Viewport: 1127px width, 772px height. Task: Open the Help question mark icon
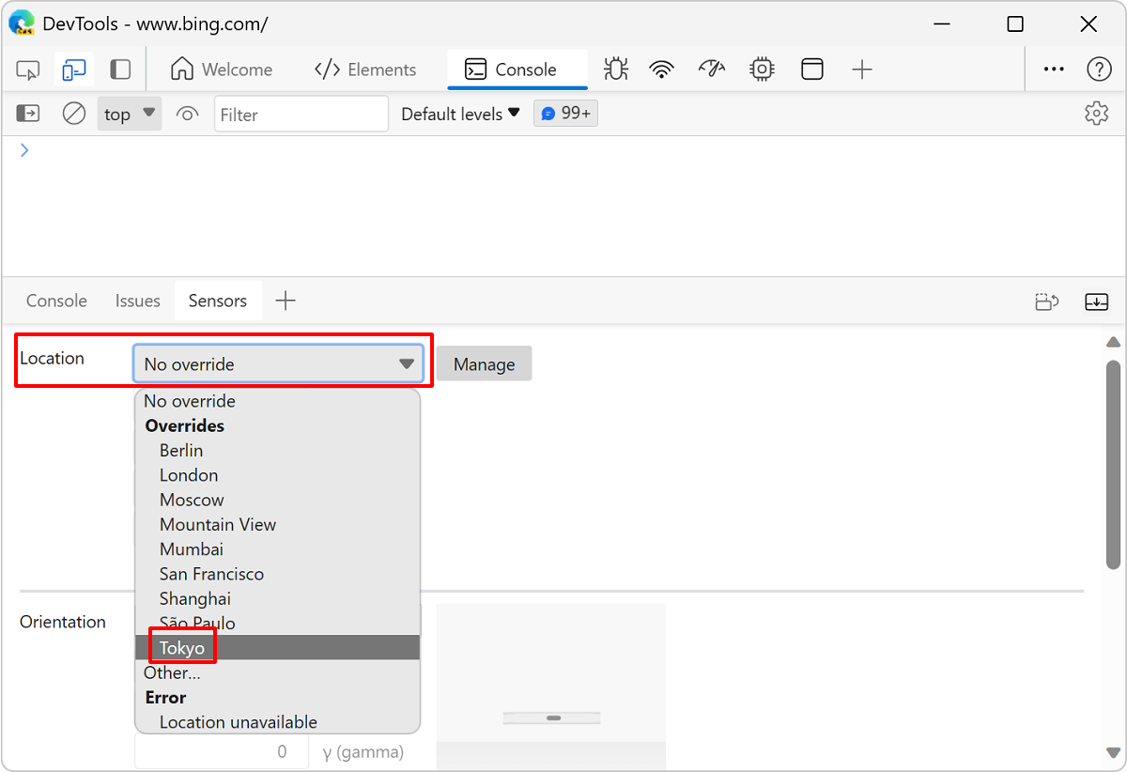pyautogui.click(x=1099, y=69)
